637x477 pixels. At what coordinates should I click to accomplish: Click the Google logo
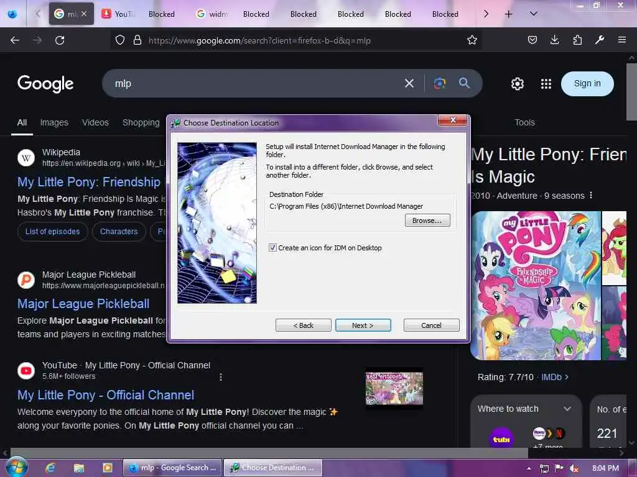tap(45, 84)
